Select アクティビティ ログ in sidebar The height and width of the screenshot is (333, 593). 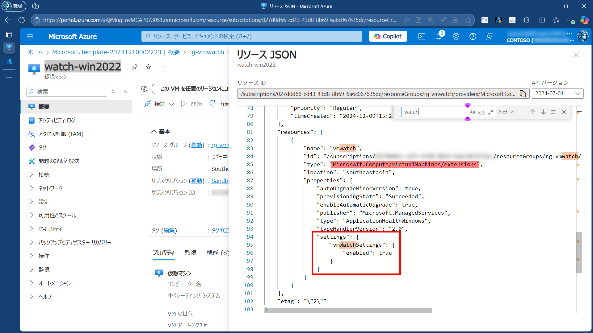pyautogui.click(x=57, y=120)
